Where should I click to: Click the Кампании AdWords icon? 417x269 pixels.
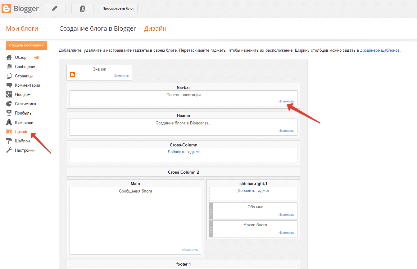[x=9, y=122]
